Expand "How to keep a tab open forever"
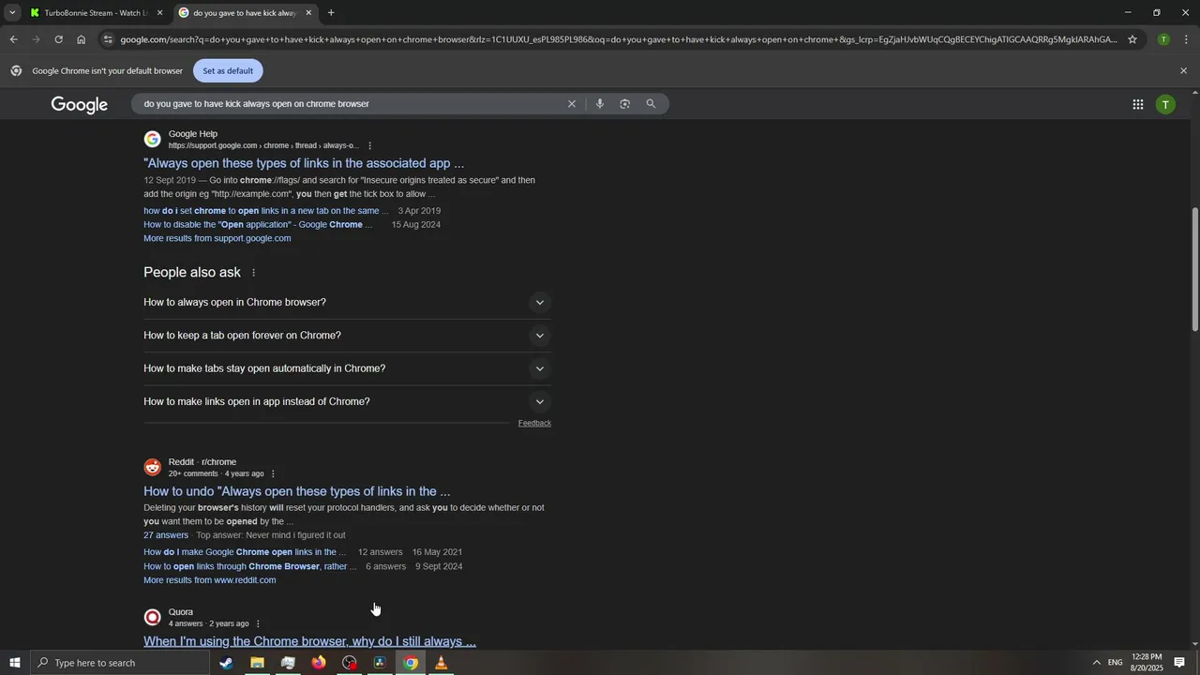Image resolution: width=1200 pixels, height=675 pixels. click(x=347, y=336)
